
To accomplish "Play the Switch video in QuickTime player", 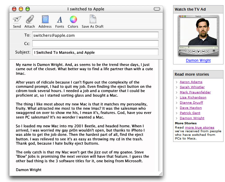I will [x=198, y=52].
